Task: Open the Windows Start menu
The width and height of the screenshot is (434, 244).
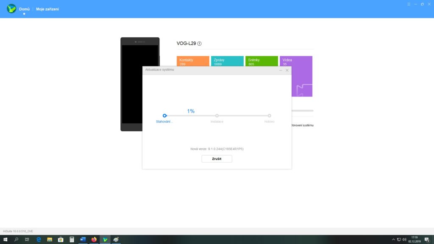Action: tap(5, 240)
